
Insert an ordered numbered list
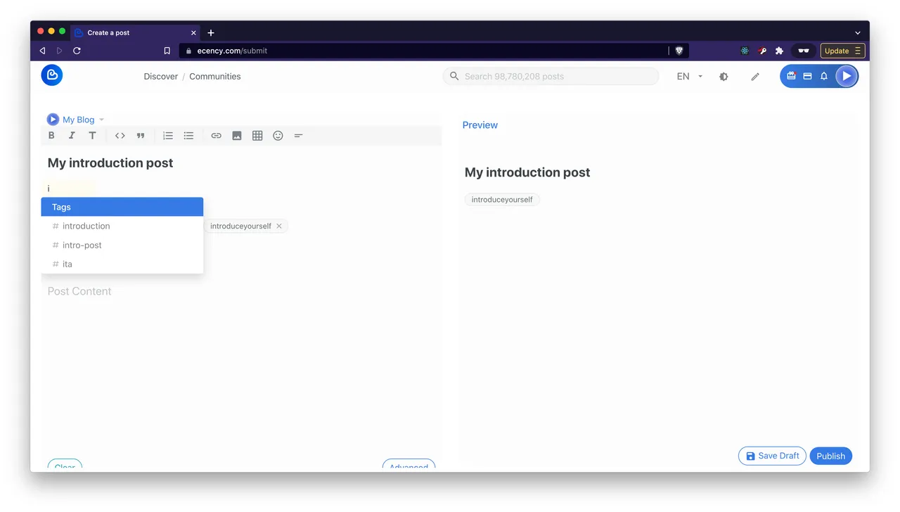tap(168, 136)
